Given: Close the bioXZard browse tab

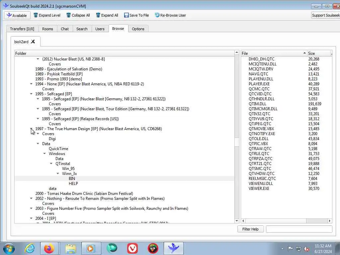Looking at the screenshot, I should pyautogui.click(x=33, y=42).
